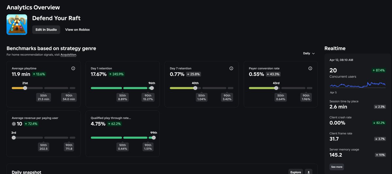Open the Day 7 retention info icon
Screen dimensions: 392x174
231,69
